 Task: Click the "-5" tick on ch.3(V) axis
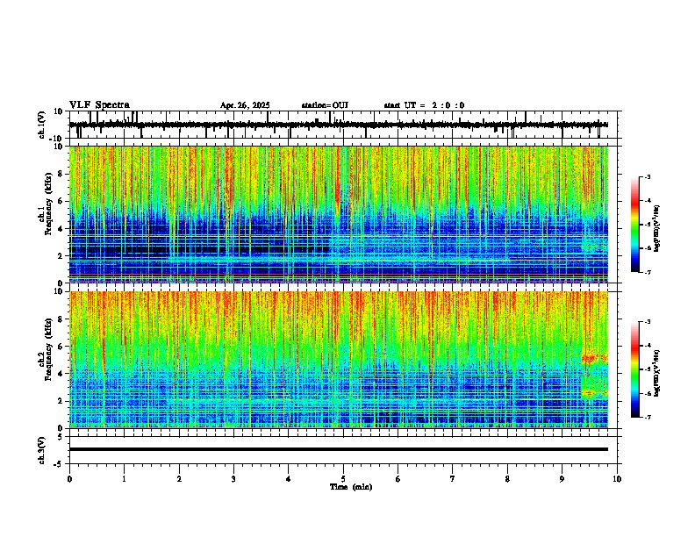(59, 464)
